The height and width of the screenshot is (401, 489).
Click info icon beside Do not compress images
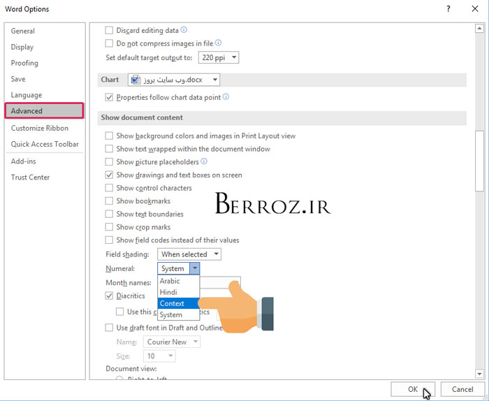[x=217, y=43]
